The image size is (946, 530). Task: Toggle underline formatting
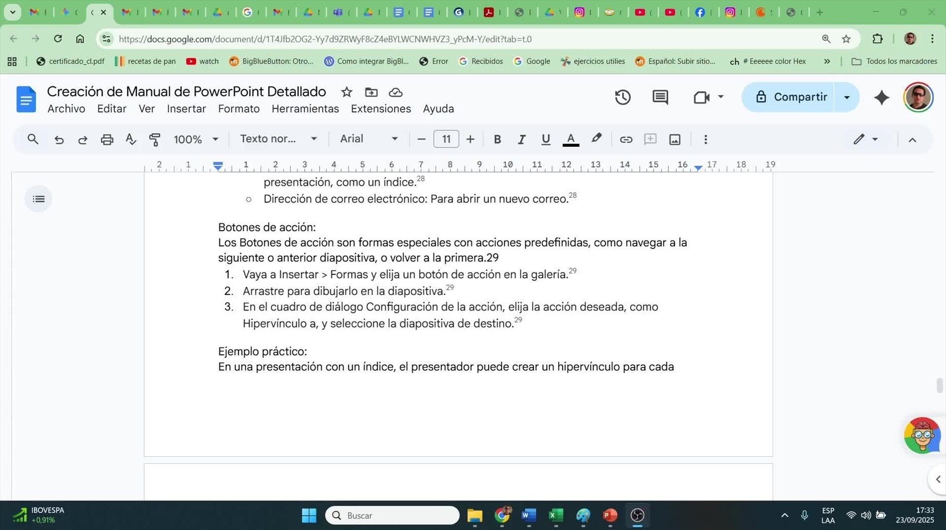click(x=545, y=139)
